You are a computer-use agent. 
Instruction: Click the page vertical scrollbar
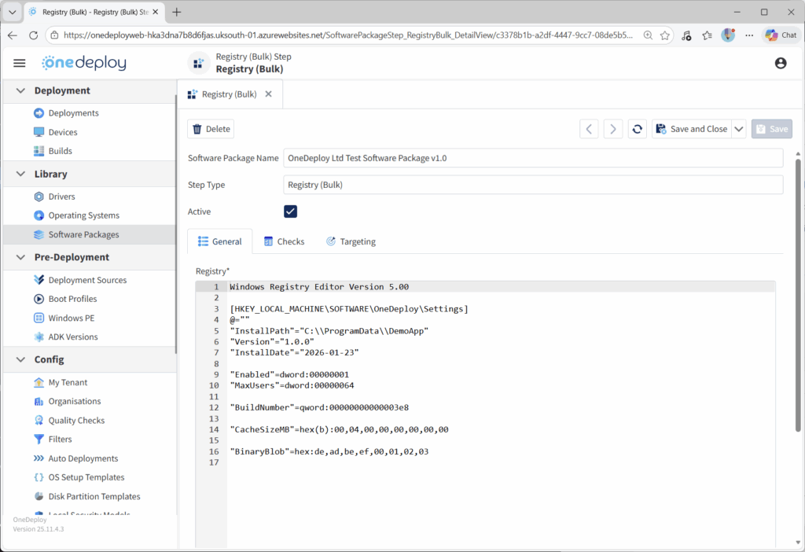[798, 295]
